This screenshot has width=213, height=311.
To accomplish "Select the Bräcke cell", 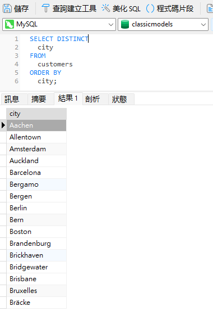I will pyautogui.click(x=36, y=303).
